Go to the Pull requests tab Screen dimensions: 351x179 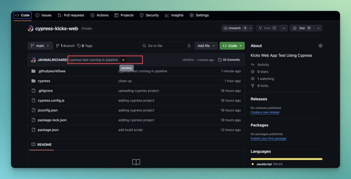pos(71,15)
